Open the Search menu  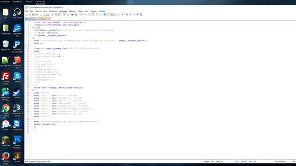pos(38,11)
